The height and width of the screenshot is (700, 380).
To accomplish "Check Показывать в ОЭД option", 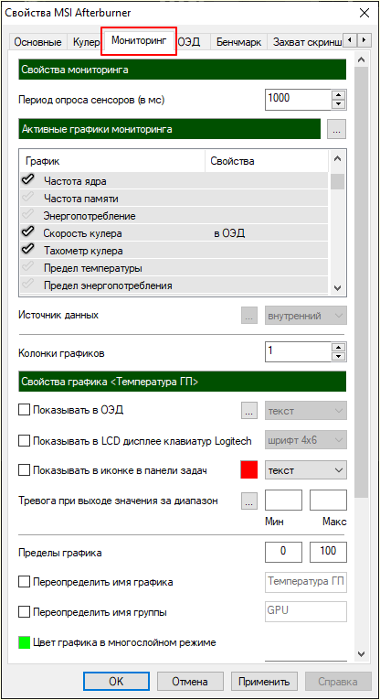I will click(x=24, y=410).
